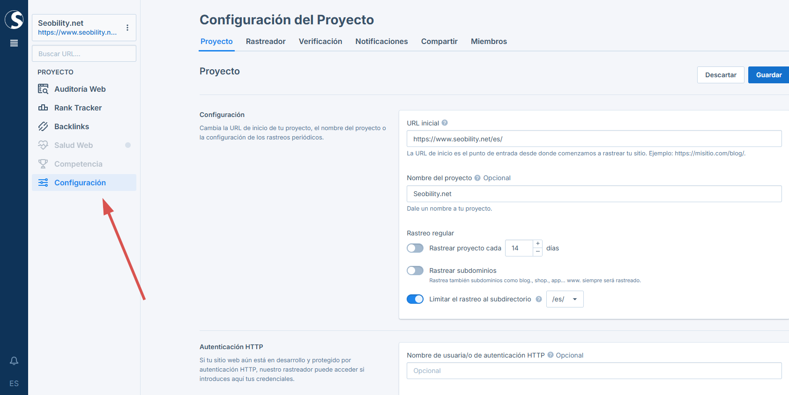Open Backlinks in sidebar

pyautogui.click(x=84, y=126)
